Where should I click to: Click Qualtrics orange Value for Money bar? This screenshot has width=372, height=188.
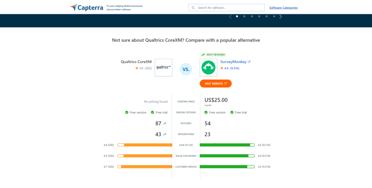[x=145, y=156]
